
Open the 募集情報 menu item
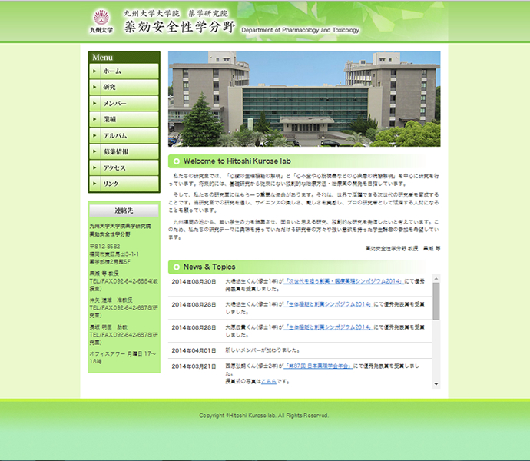tap(124, 151)
